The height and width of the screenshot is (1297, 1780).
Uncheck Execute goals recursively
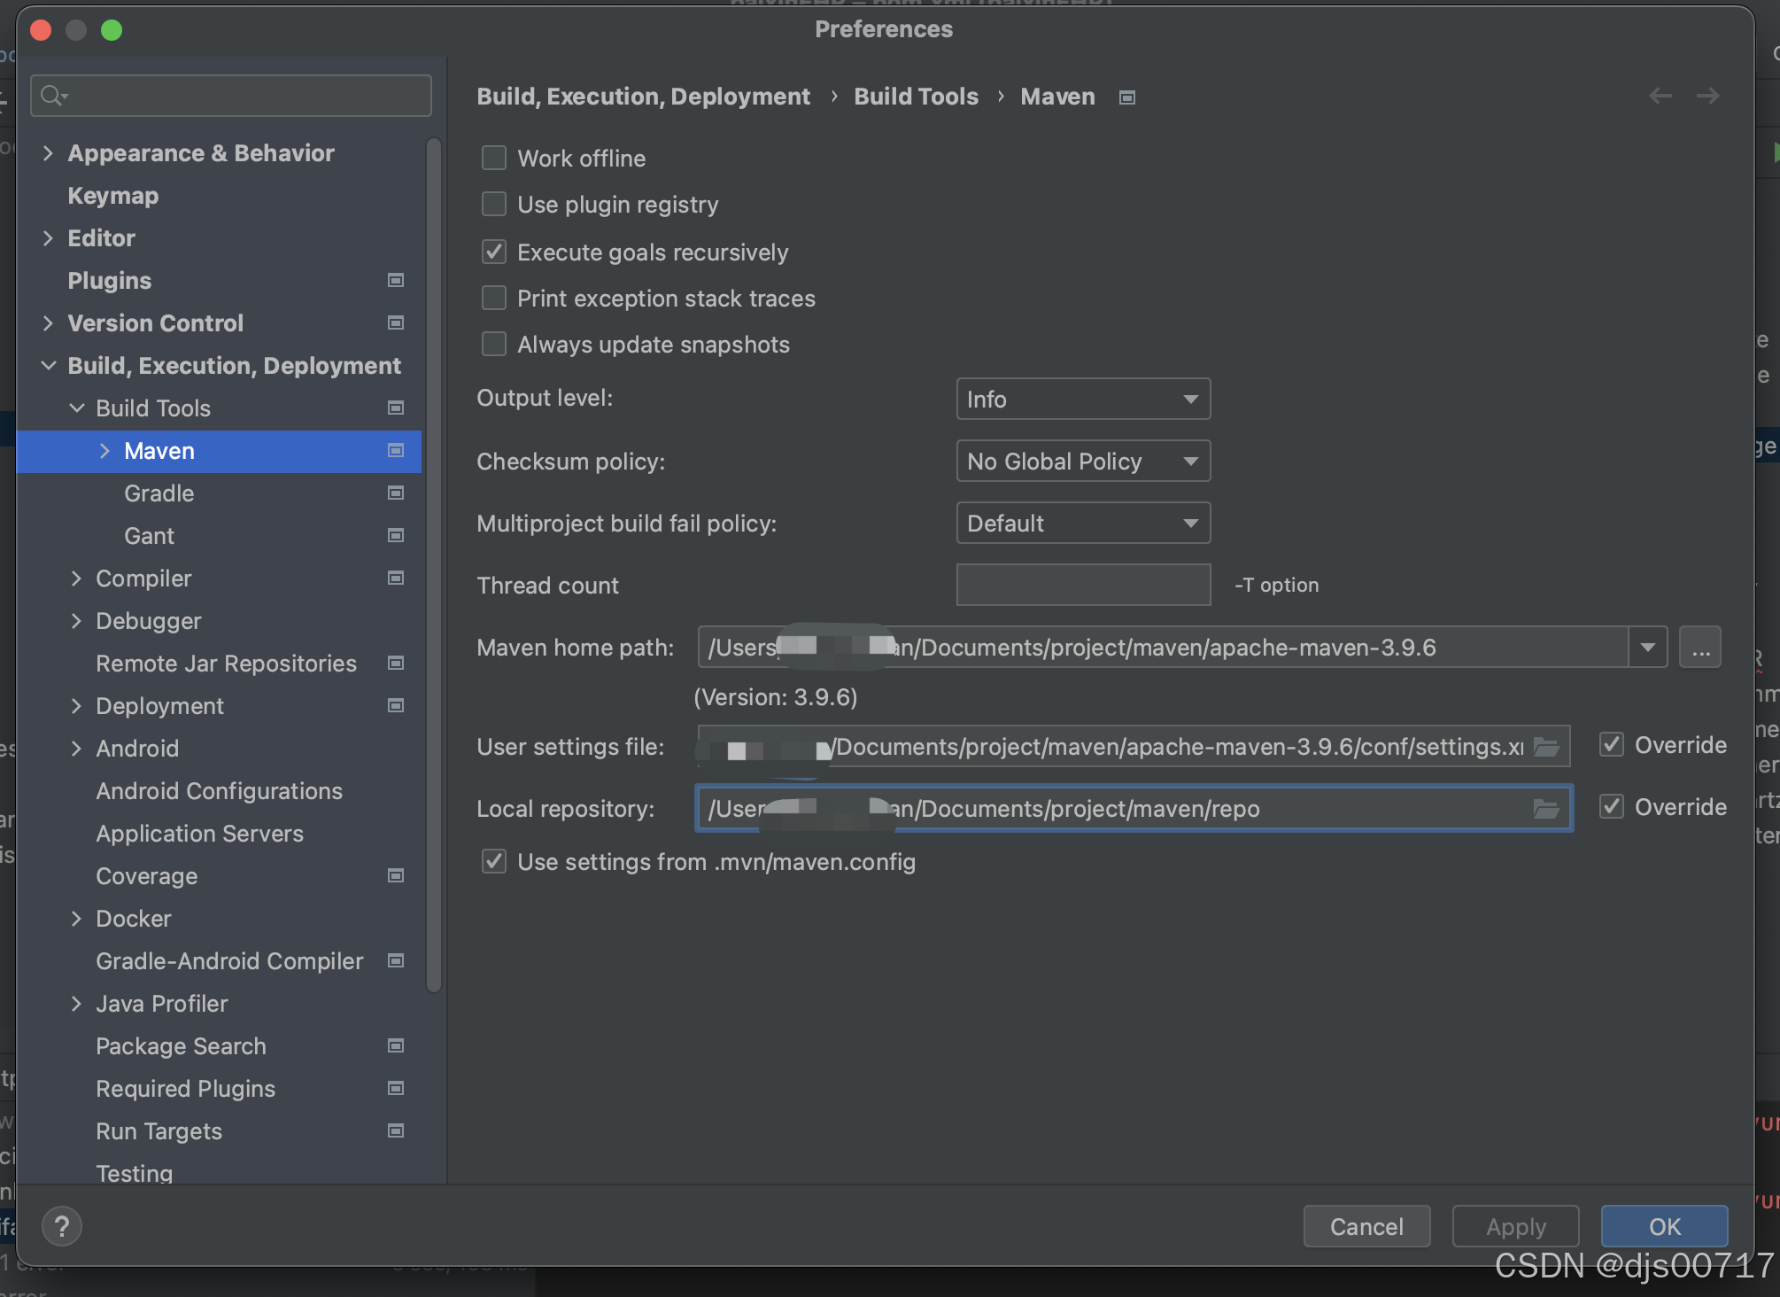[x=494, y=252]
